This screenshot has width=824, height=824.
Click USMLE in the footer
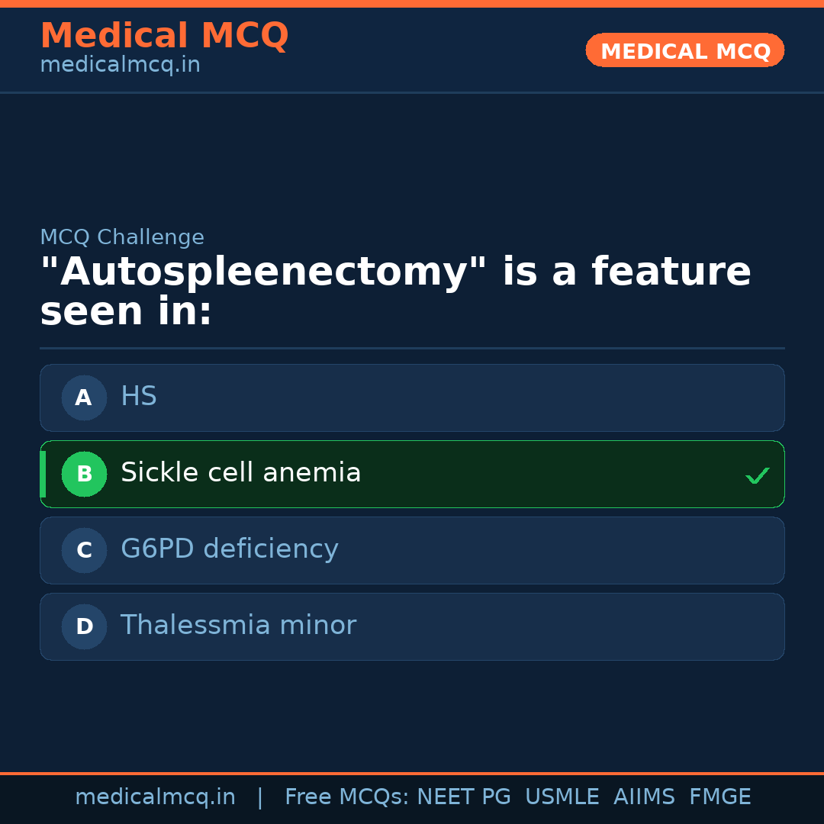click(x=562, y=797)
